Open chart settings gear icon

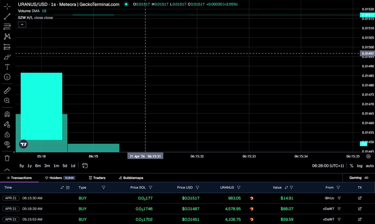click(x=368, y=156)
